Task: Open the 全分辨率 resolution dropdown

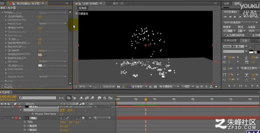Action: coord(139,87)
